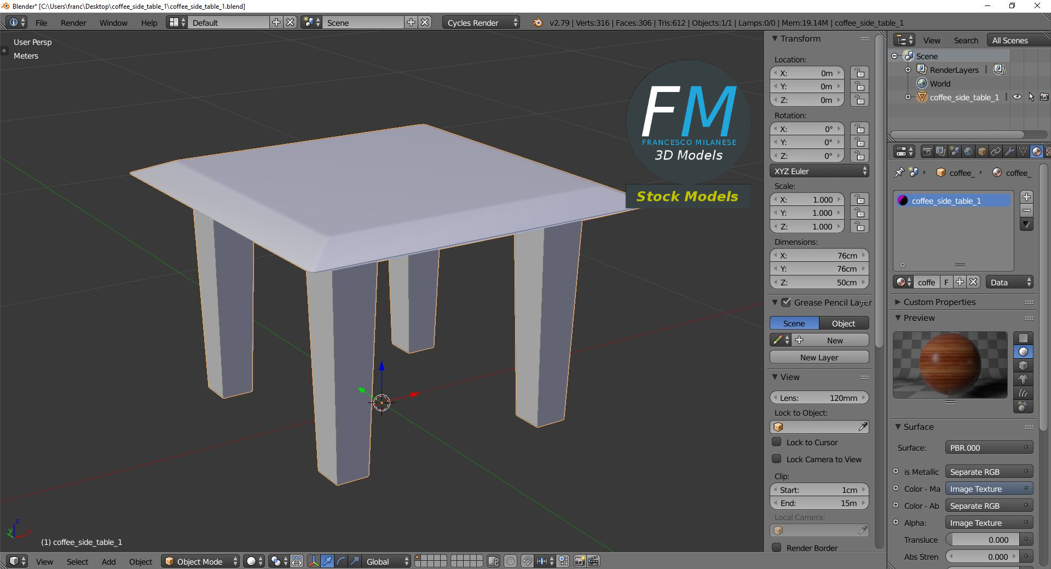Open the Render Layers properties tab
1051x569 pixels.
pos(941,152)
